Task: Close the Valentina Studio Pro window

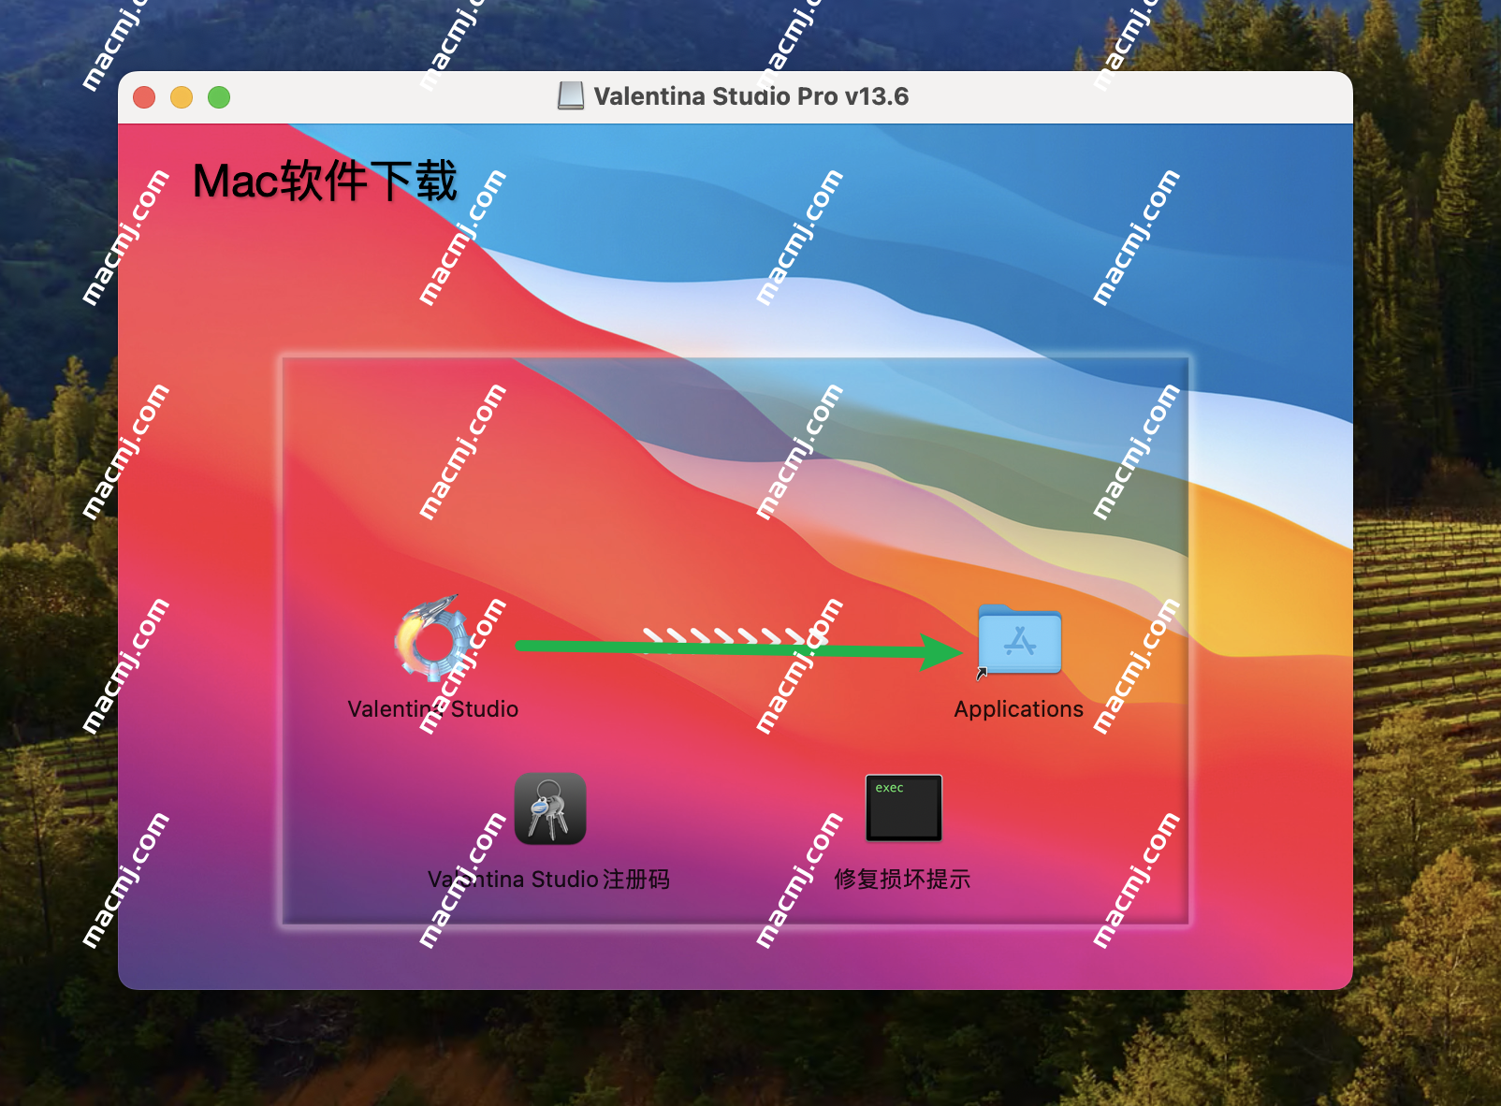Action: (144, 97)
